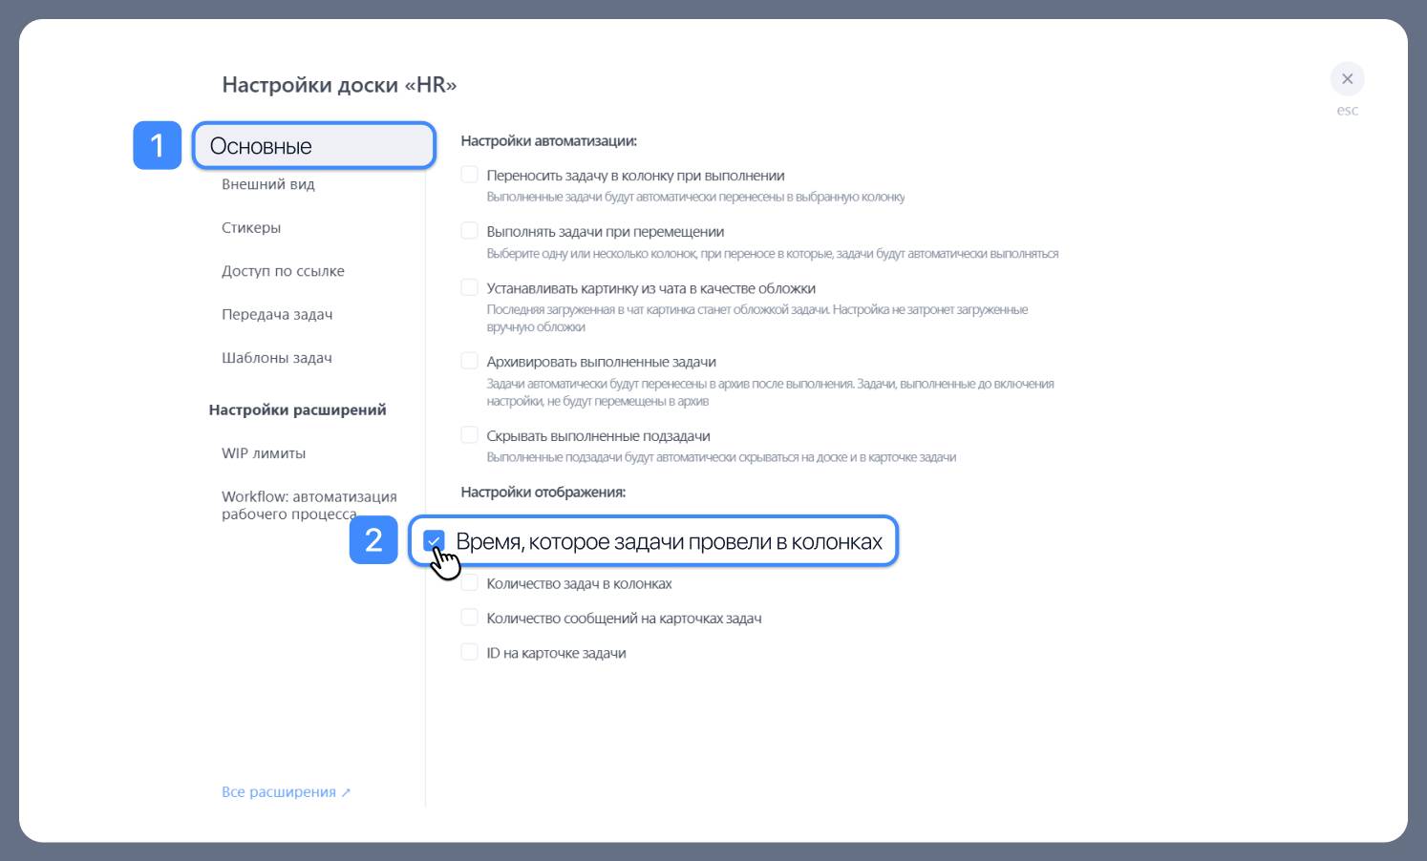Enable Переносить задачу в колонку при выполнении
Viewport: 1427px width, 861px height.
469,175
